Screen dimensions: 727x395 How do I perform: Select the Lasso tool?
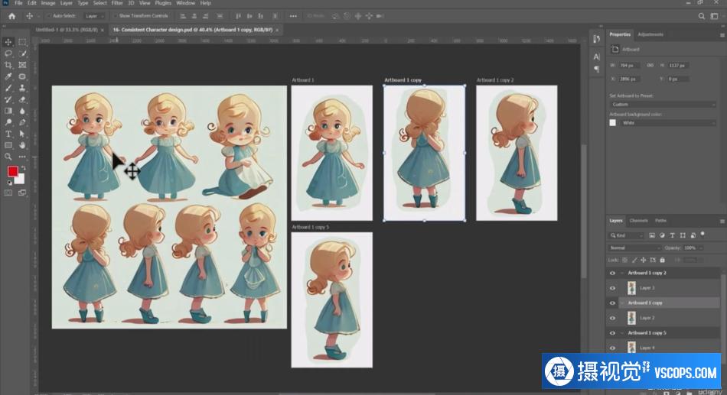pos(8,53)
